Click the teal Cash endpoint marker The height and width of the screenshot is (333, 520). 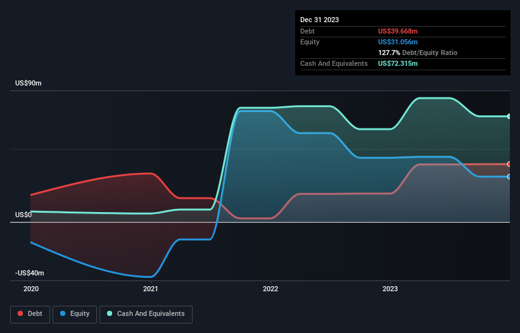[x=509, y=116]
